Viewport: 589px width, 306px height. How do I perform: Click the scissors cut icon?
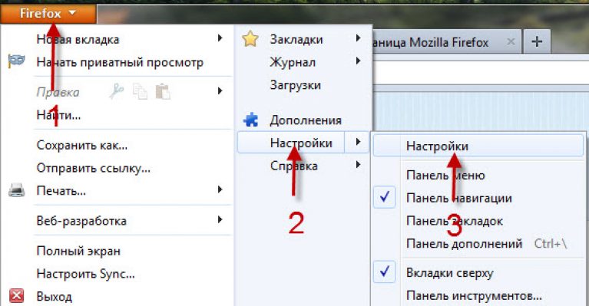pyautogui.click(x=117, y=91)
